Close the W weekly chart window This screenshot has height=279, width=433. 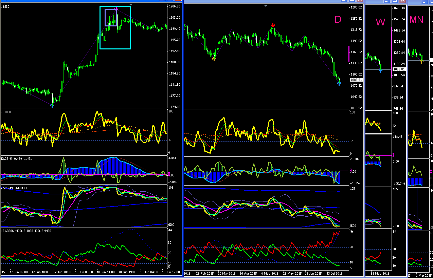tap(402, 1)
